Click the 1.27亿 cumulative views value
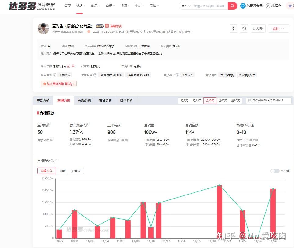294x248 pixels. tap(76, 132)
